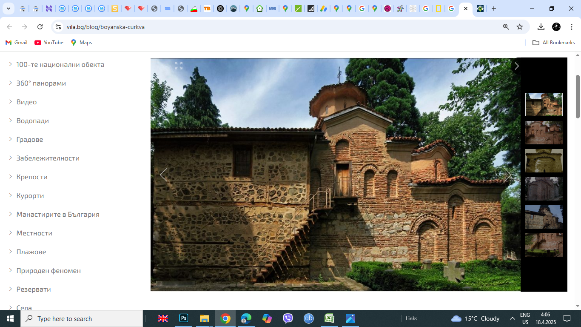The width and height of the screenshot is (581, 327).
Task: Reload the vila.bg page
Action: click(40, 27)
